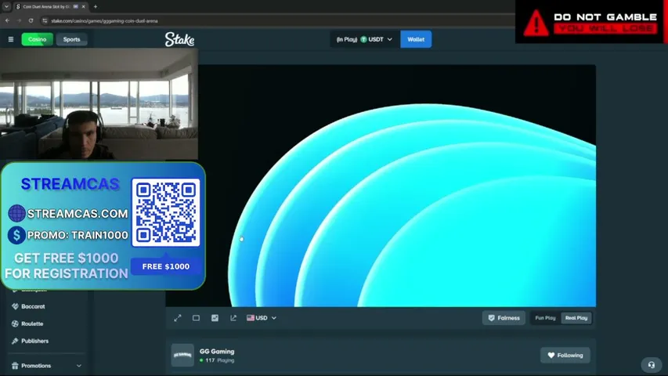Screen dimensions: 668x376
Task: Click the Roulette wheel icon
Action: (x=16, y=324)
